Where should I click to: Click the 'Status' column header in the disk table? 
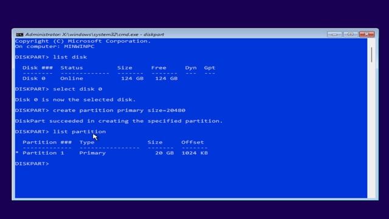72,68
